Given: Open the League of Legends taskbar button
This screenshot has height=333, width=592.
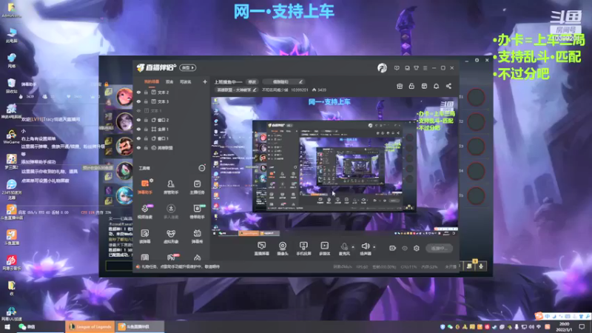Looking at the screenshot, I should [x=90, y=326].
